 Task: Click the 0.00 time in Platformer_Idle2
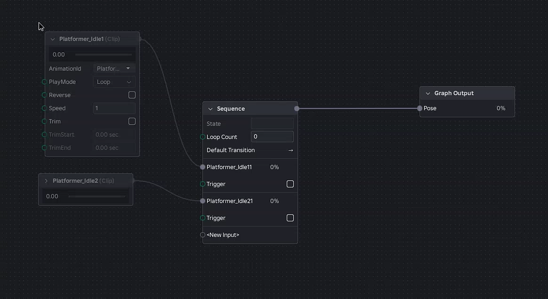tap(52, 196)
